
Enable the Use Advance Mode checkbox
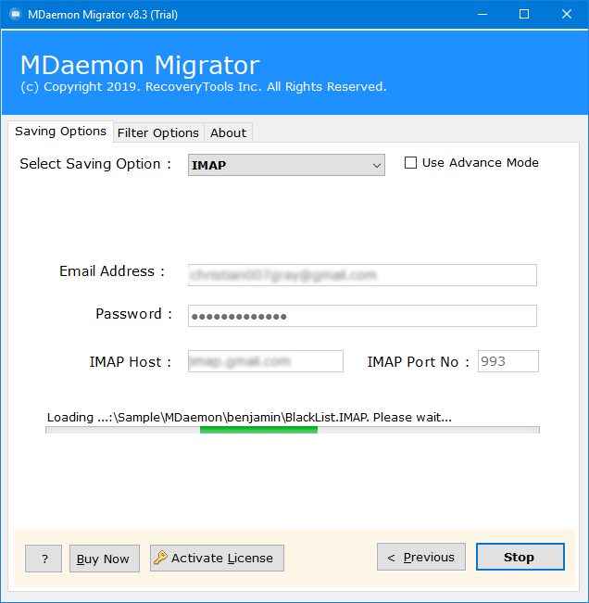410,163
